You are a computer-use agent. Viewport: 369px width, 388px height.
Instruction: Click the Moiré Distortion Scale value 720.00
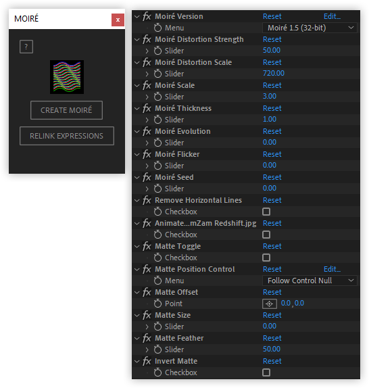point(274,73)
